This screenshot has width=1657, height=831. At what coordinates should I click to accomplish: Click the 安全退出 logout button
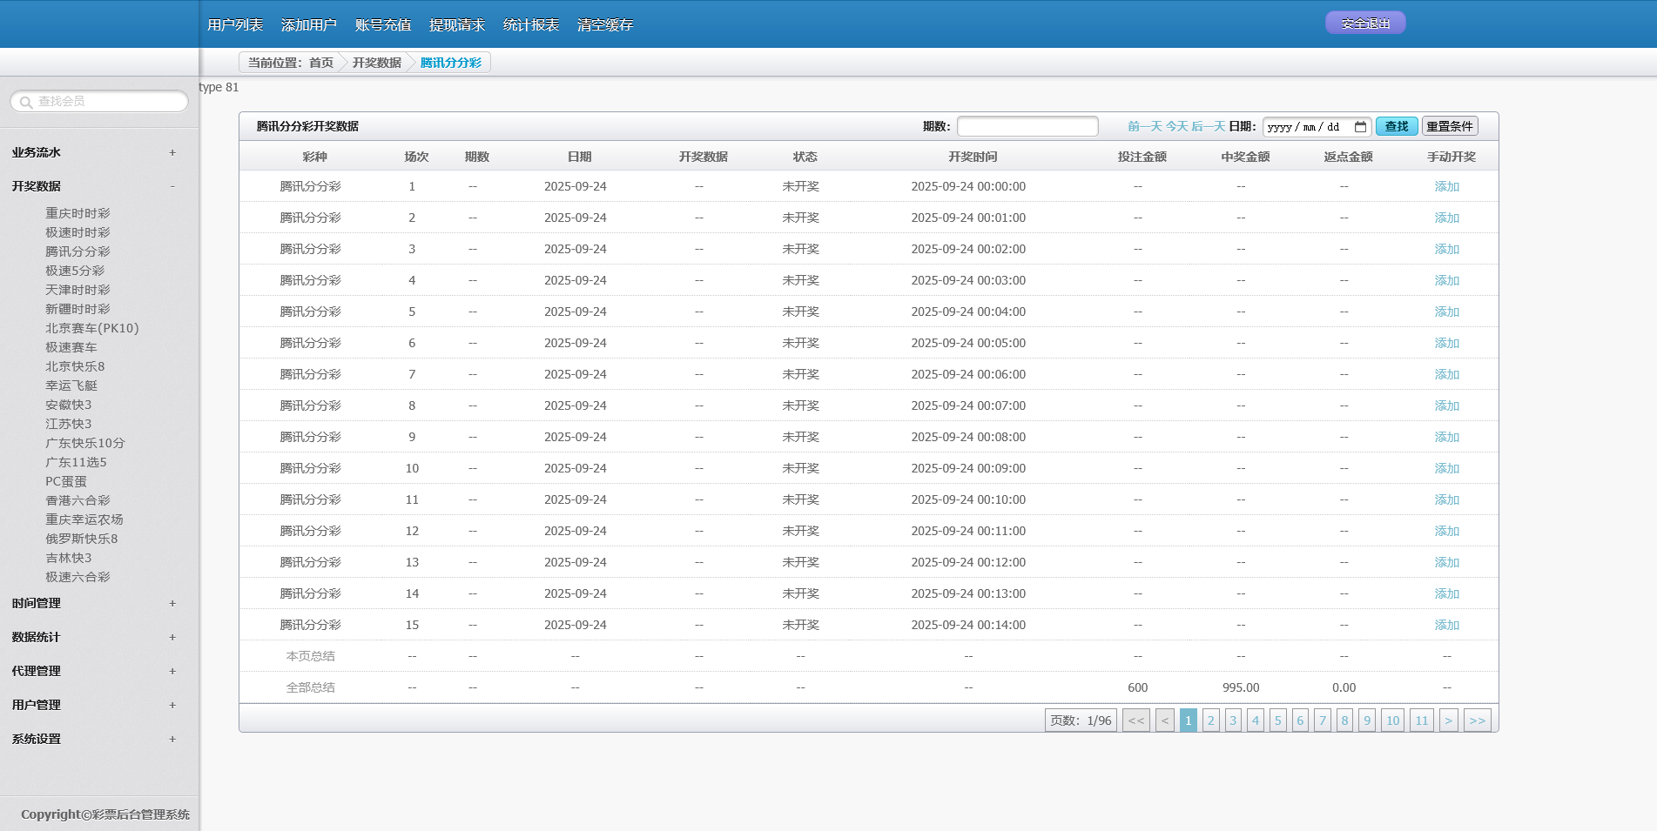point(1365,23)
